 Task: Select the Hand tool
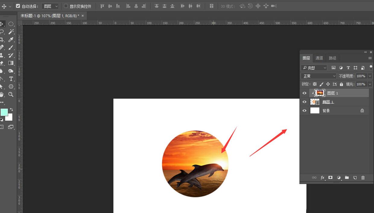(2, 94)
